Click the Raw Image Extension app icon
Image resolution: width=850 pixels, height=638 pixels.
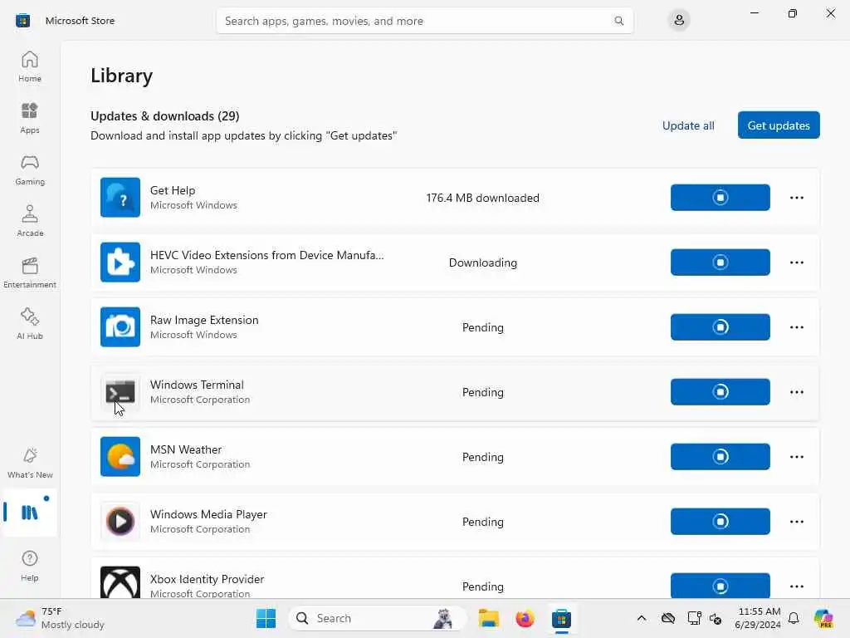(x=120, y=327)
